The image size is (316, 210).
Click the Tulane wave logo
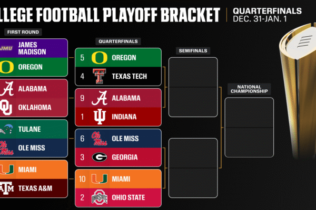click(x=7, y=129)
